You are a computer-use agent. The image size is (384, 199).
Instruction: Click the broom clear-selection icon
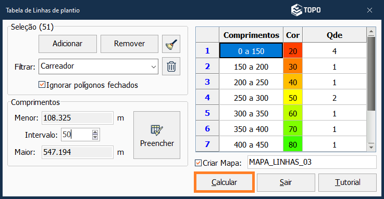tap(171, 44)
